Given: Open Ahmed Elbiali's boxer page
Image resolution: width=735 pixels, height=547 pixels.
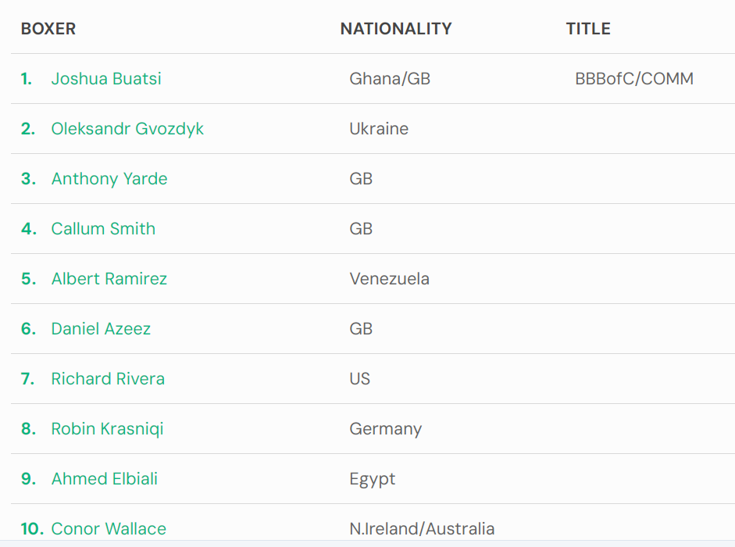Looking at the screenshot, I should pos(105,478).
